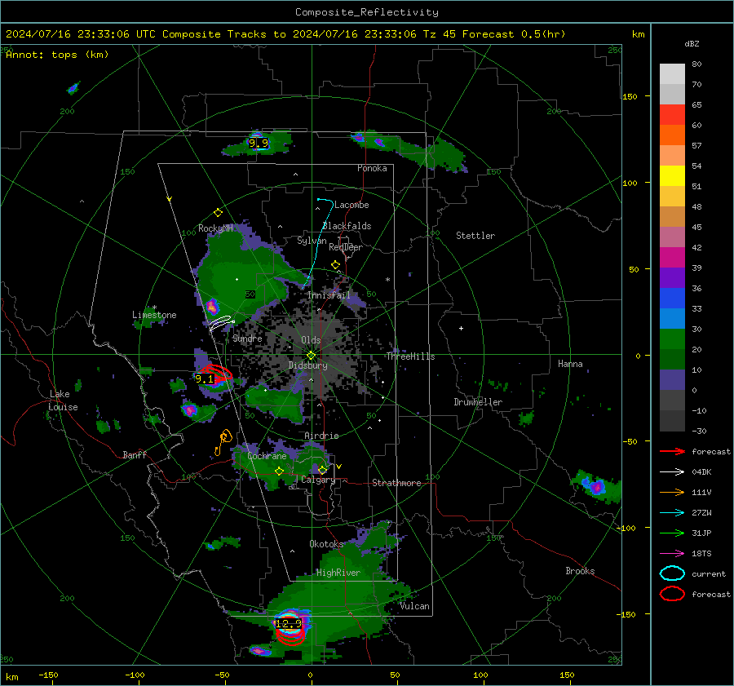
Task: Click the cyan 27ZW track arrow
Action: (672, 513)
